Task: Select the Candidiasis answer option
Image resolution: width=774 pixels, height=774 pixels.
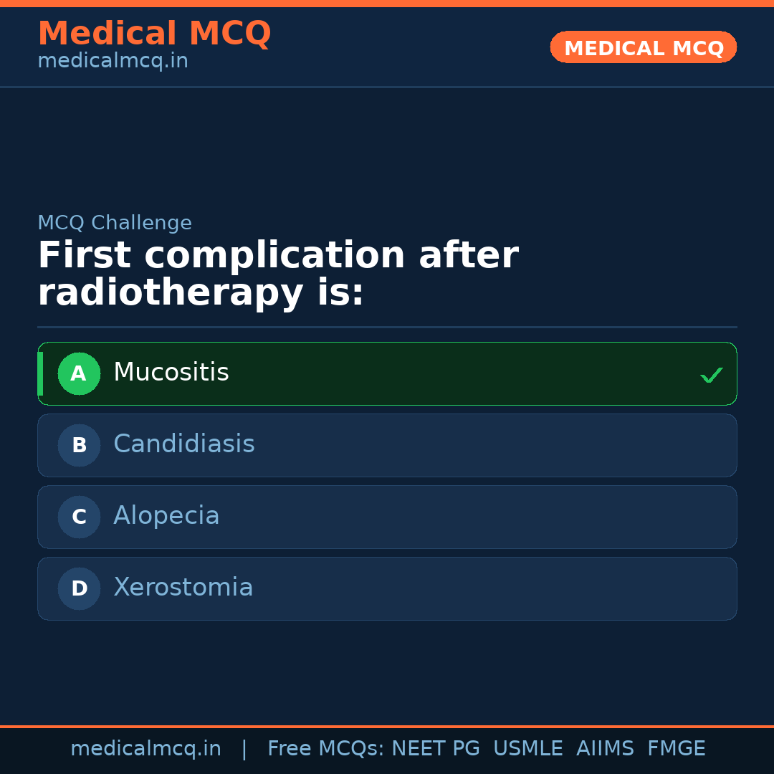Action: coord(387,445)
